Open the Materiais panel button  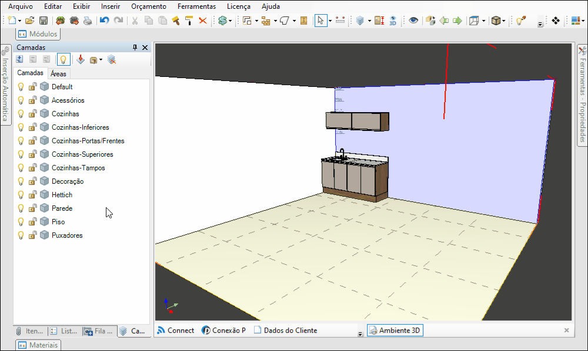[x=38, y=345]
